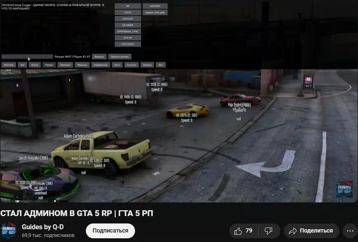This screenshot has width=358, height=242.
Task: Click the GOTO button
Action: tap(128, 12)
